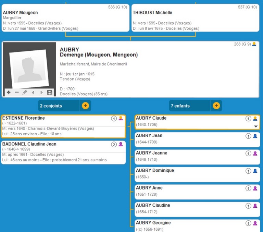Show next photo with right arrow

point(41,93)
